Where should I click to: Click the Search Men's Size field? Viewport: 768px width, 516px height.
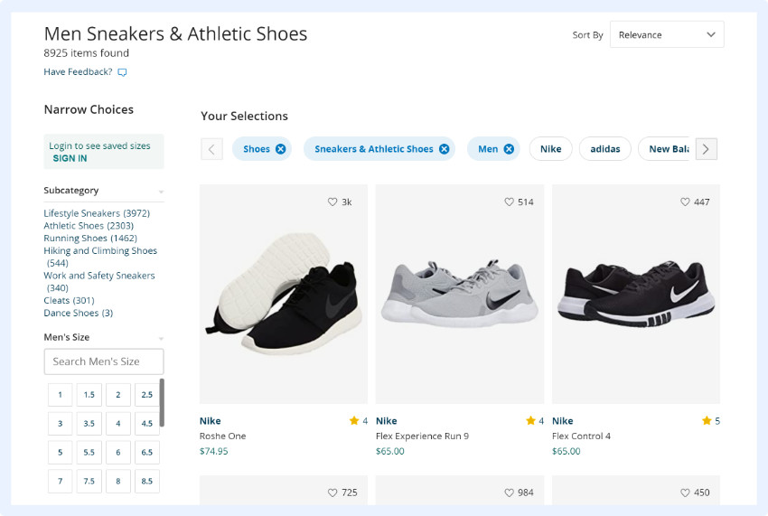click(x=103, y=361)
